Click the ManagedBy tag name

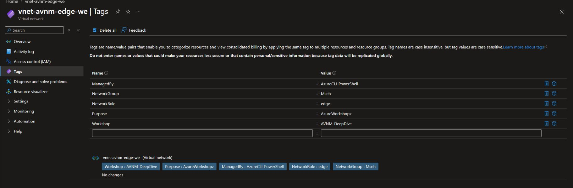[103, 84]
